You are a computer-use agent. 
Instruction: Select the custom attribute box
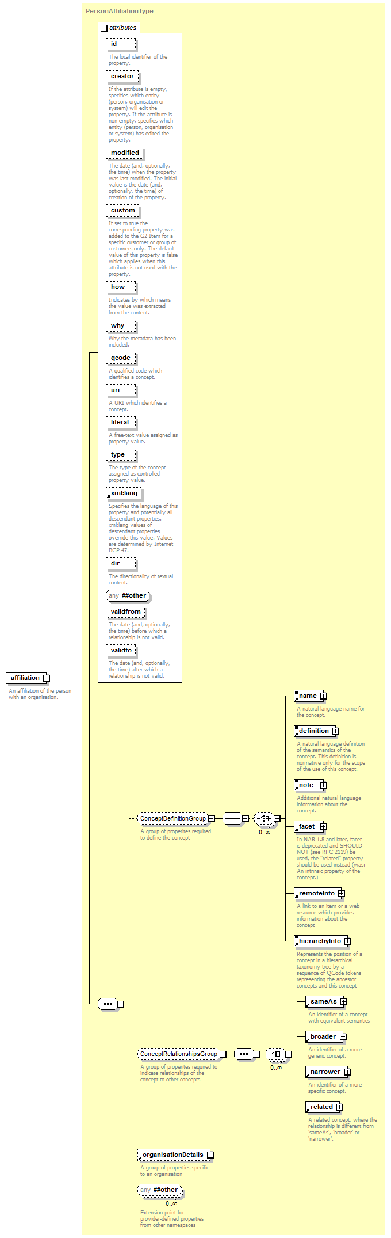coord(122,211)
